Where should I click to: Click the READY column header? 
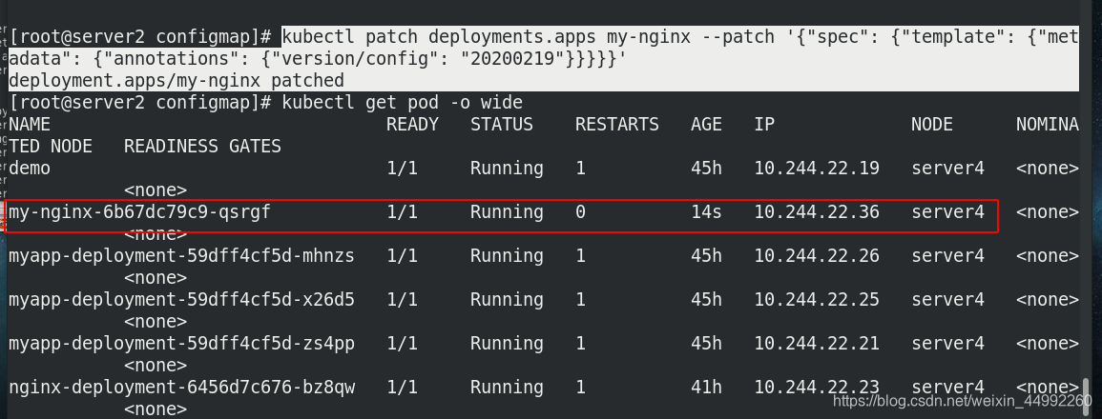pos(412,125)
